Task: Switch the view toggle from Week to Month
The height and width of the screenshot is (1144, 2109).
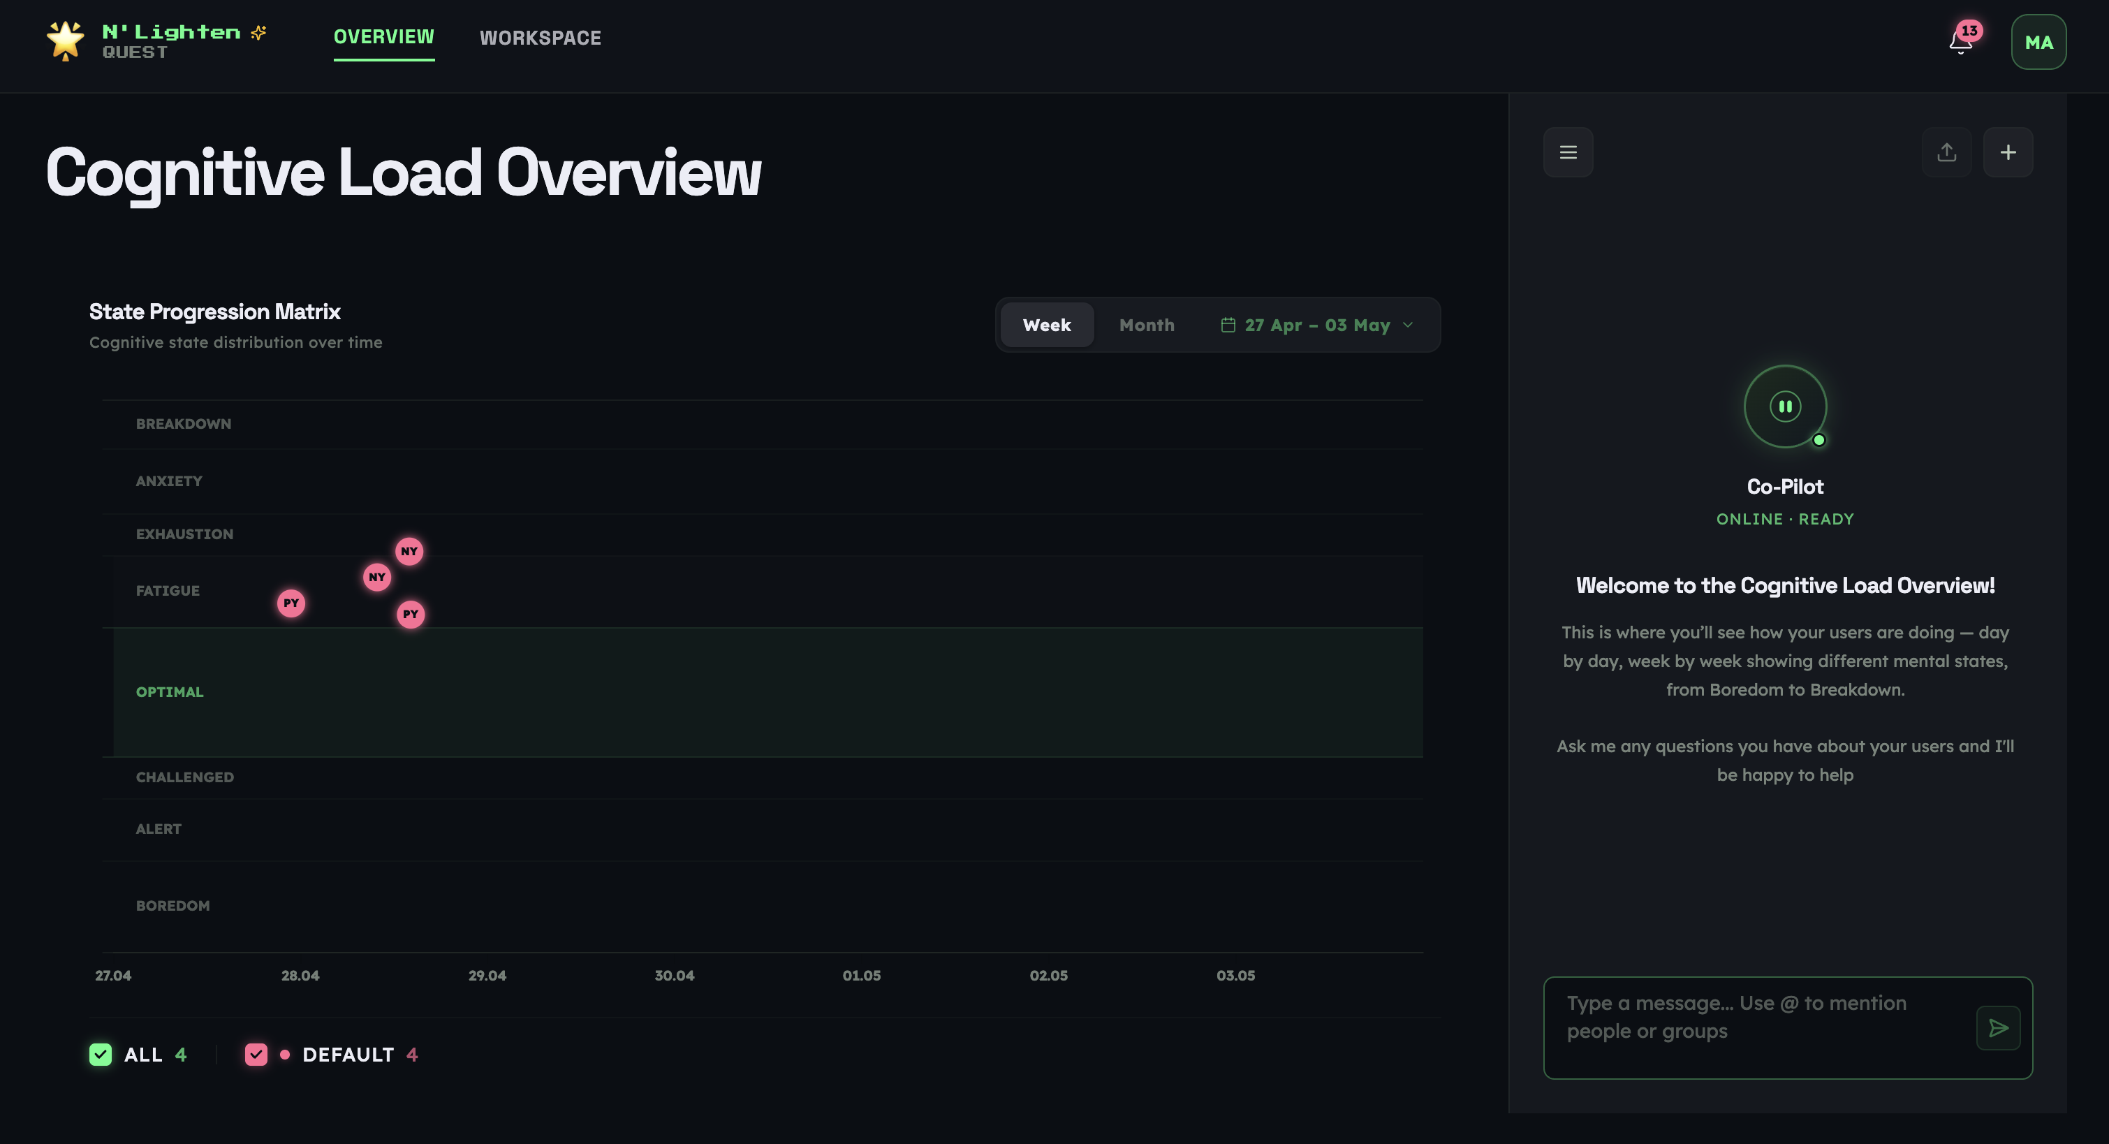Action: (1146, 324)
